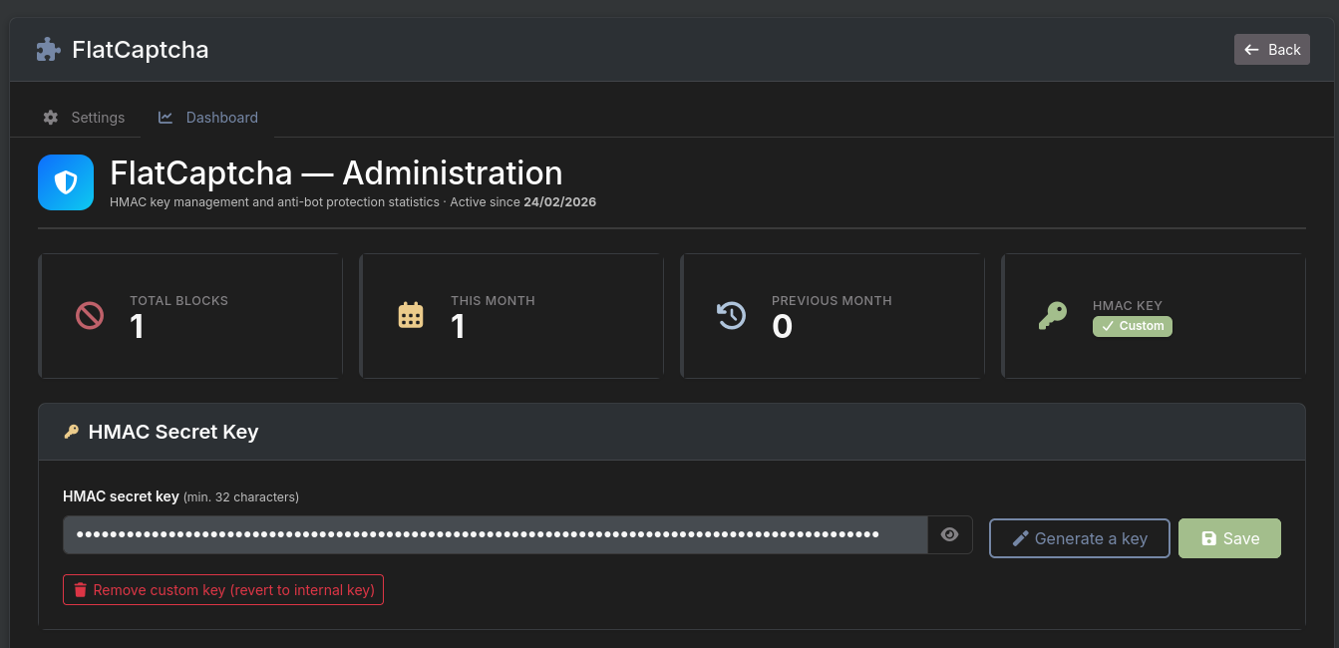Click the small key icon beside HMAC Secret Key
The height and width of the screenshot is (648, 1339).
point(71,432)
